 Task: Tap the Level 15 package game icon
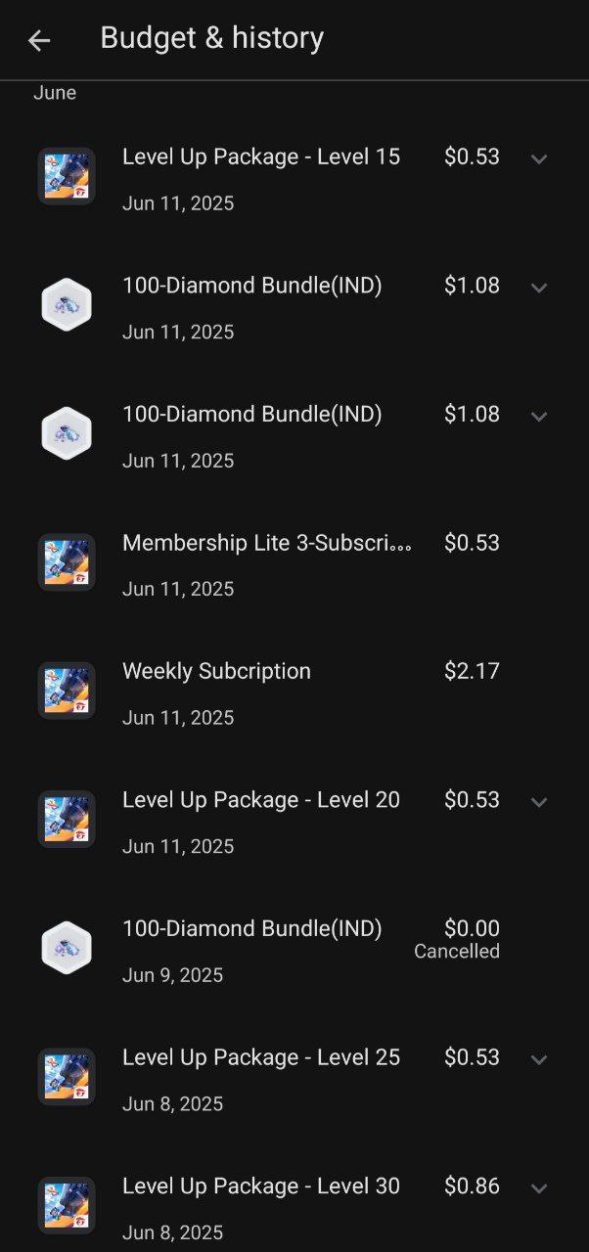click(x=67, y=176)
